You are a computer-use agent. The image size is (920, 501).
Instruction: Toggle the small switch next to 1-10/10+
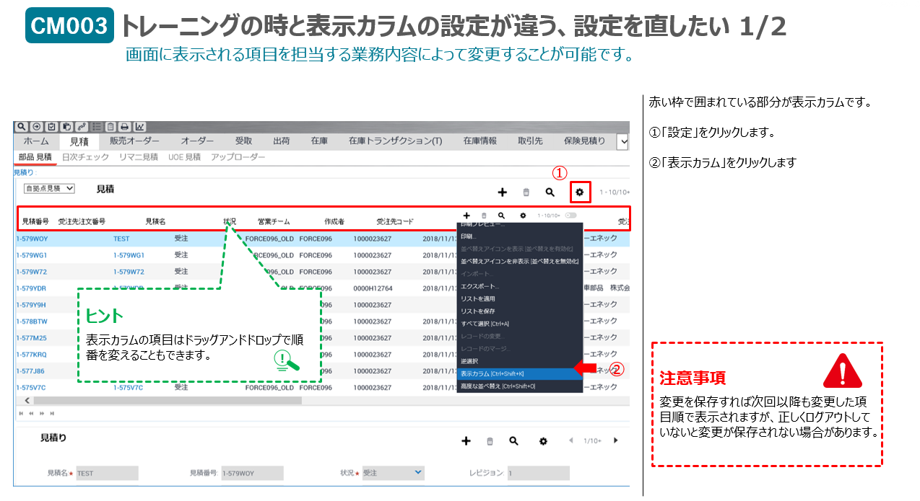[x=571, y=216]
